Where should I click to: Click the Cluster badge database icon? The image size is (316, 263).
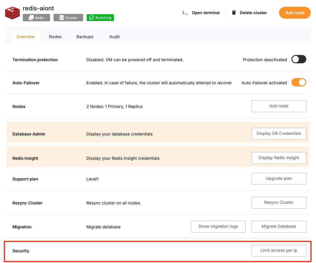tap(62, 18)
